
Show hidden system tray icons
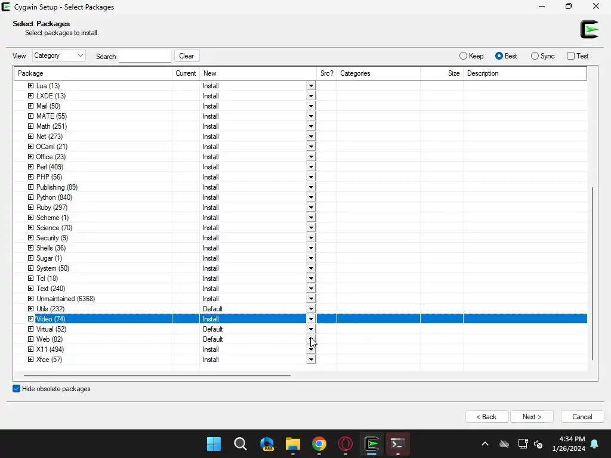pyautogui.click(x=485, y=444)
